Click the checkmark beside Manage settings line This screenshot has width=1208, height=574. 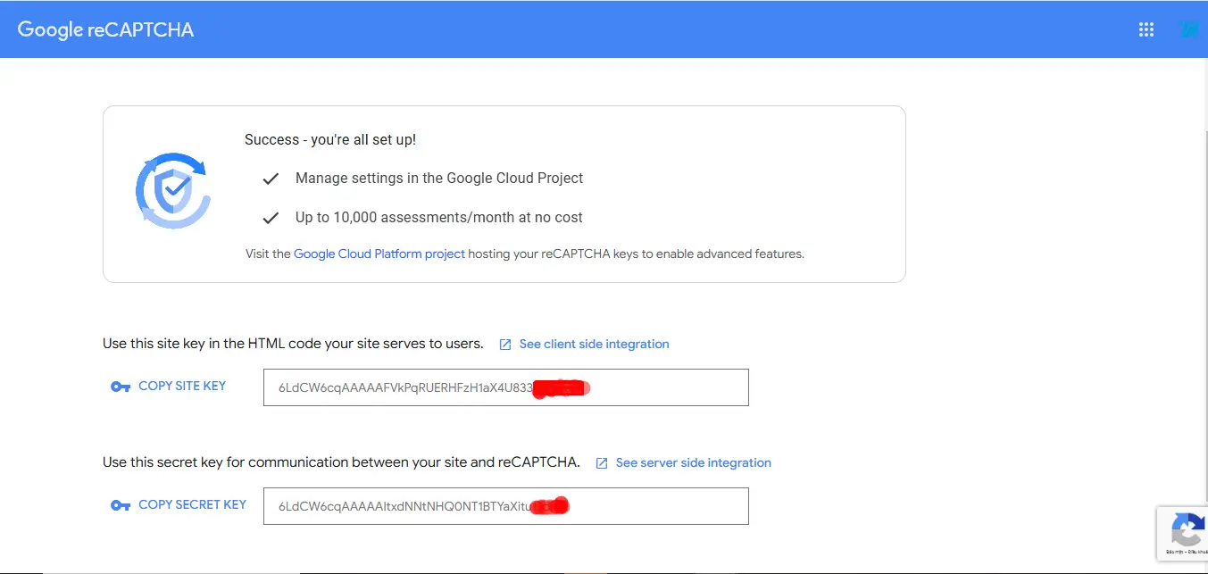point(271,179)
